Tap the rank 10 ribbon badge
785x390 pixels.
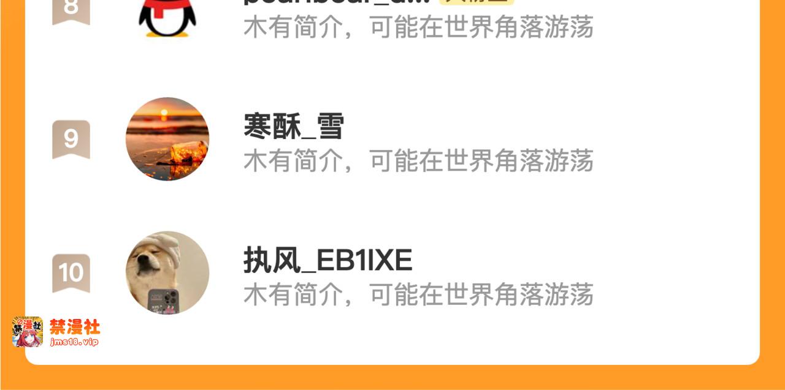71,273
